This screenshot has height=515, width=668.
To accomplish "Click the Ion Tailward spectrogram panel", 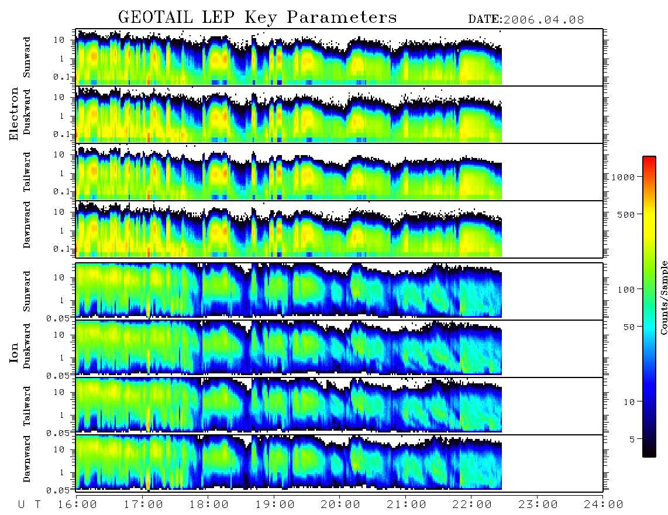I will click(x=339, y=406).
